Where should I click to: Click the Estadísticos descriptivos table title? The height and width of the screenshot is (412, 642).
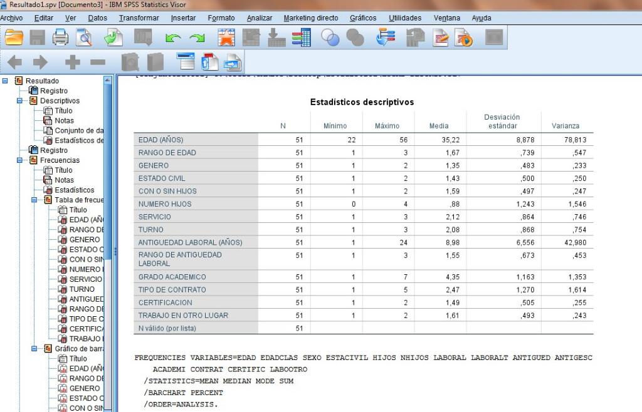pos(362,102)
